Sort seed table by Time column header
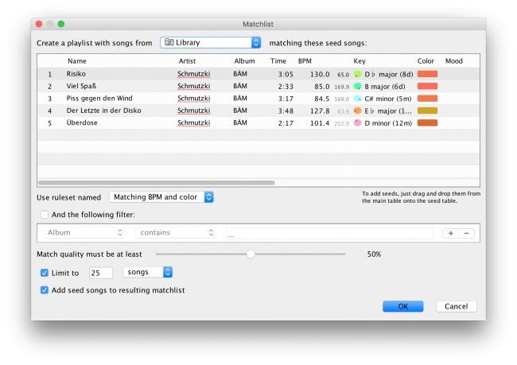517x365 pixels. tap(278, 61)
